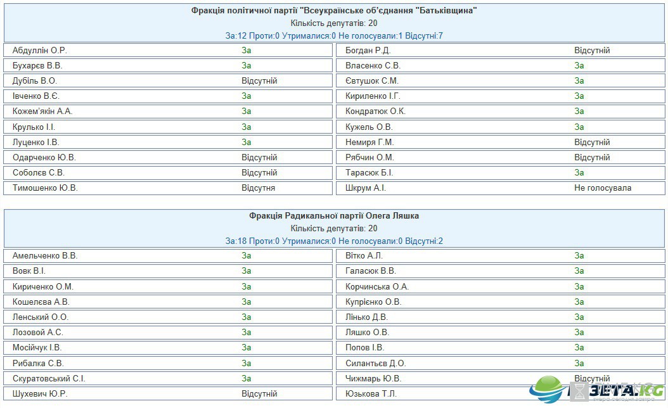Click the За vote of Власенко С.В.
The height and width of the screenshot is (408, 668).
pyautogui.click(x=579, y=66)
